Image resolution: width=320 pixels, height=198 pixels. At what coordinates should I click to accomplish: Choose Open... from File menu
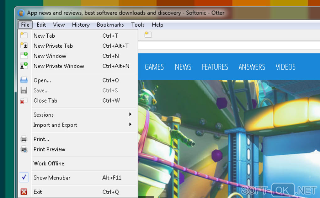click(x=78, y=80)
